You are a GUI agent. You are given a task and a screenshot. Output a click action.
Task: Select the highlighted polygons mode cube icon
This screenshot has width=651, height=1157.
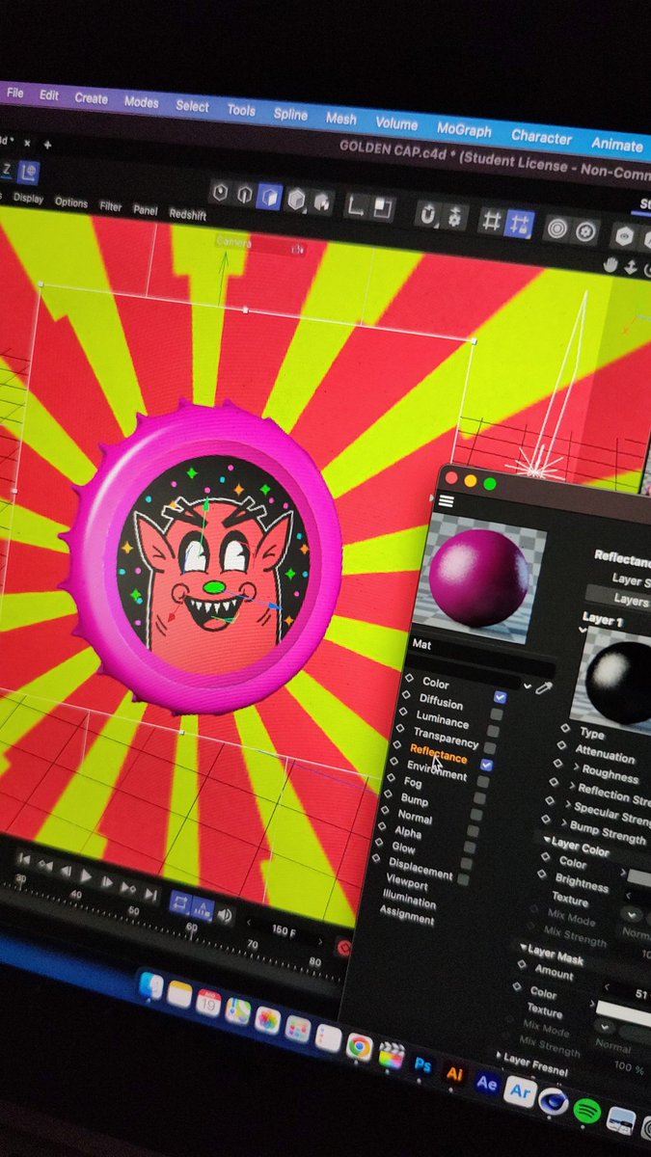270,195
